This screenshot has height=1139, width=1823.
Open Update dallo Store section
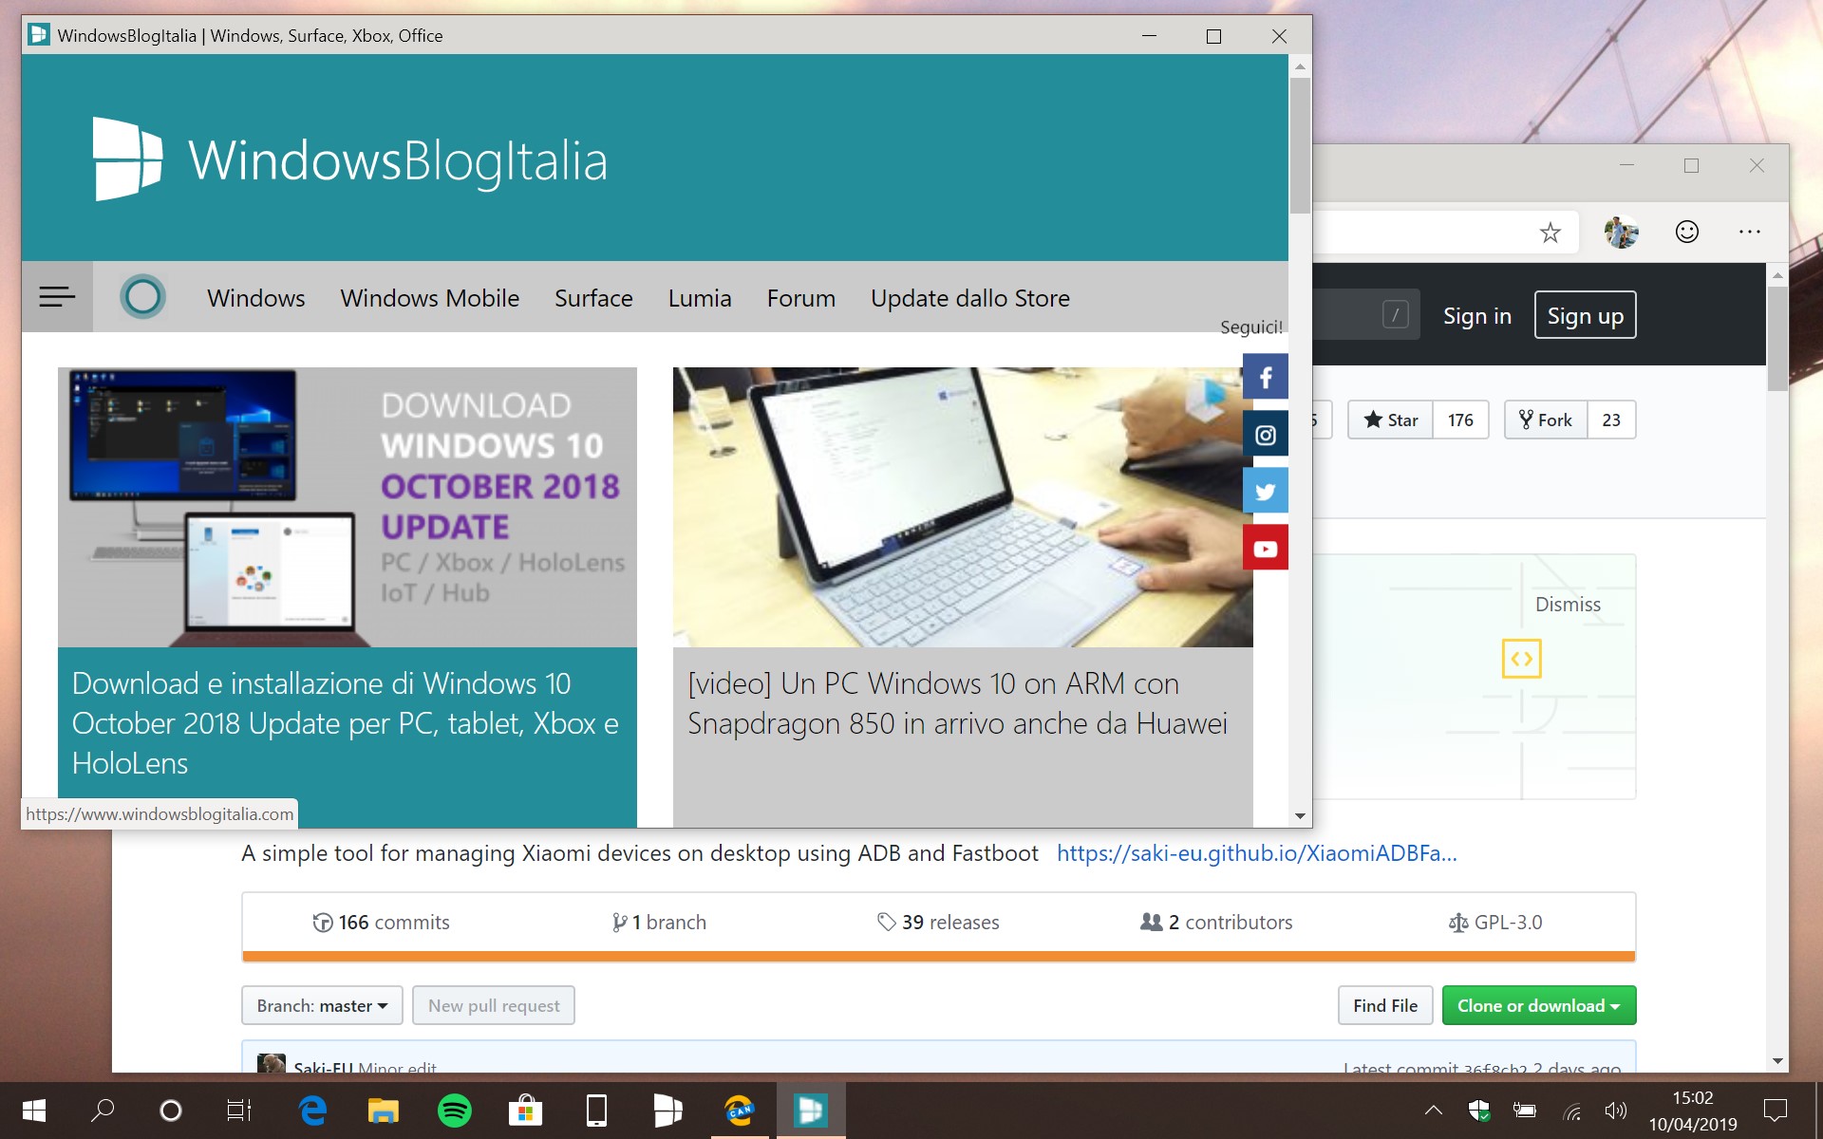point(970,298)
